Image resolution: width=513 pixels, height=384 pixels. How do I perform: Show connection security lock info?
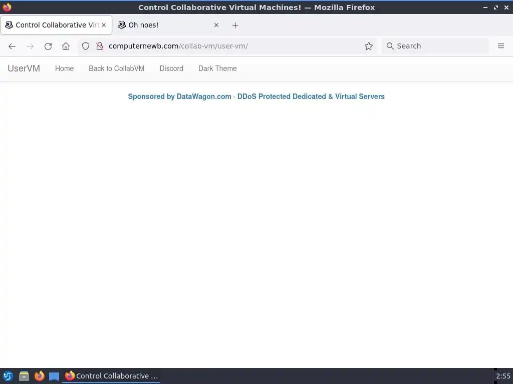[100, 46]
